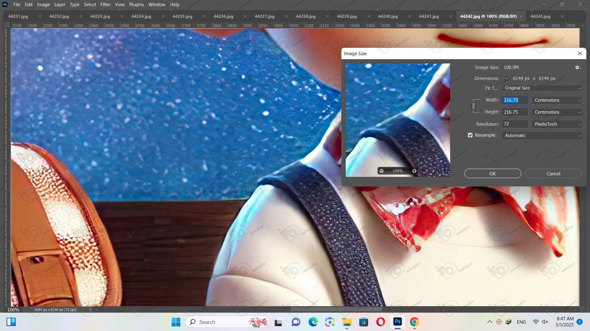590x331 pixels.
Task: Show hidden system tray icons
Action: [490, 322]
